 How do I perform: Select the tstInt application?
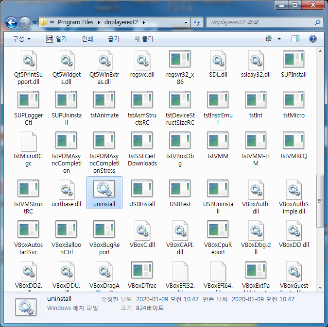click(x=256, y=105)
